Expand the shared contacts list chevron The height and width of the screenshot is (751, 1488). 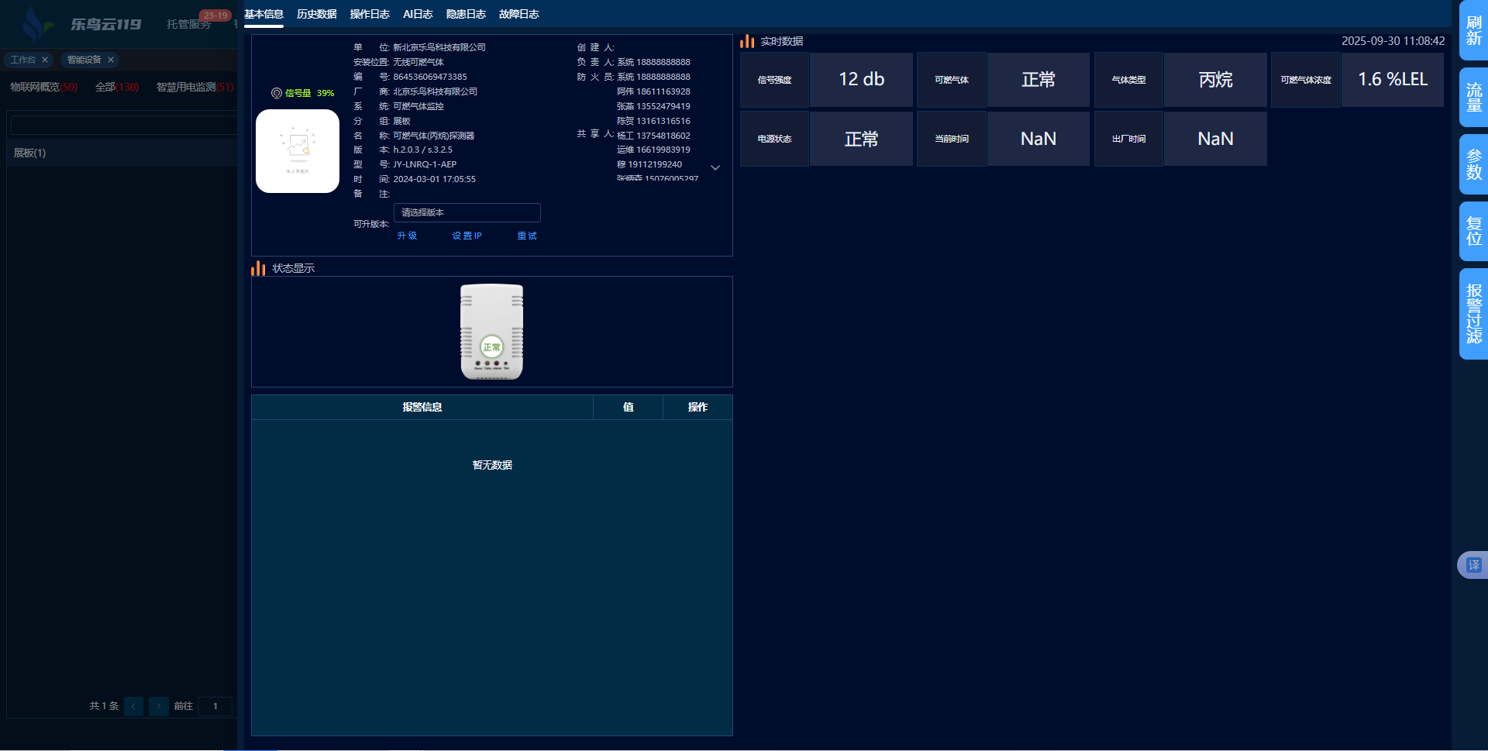715,167
